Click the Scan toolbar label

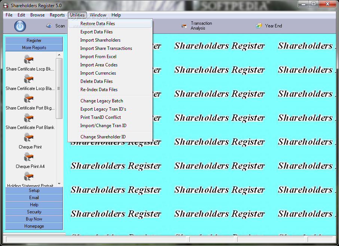tap(60, 26)
